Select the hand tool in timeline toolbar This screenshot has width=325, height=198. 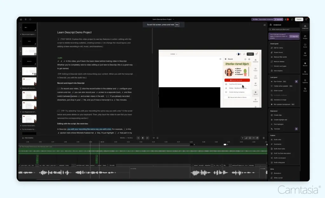click(257, 138)
